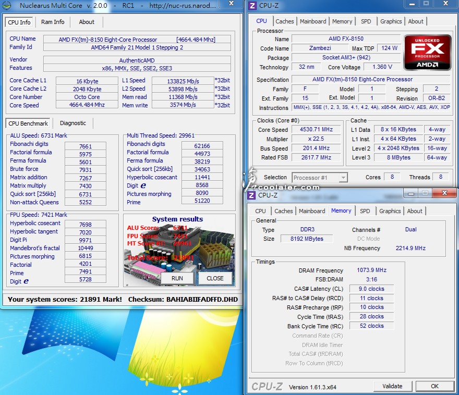Click the AMD FX Unlocked processor logo

(x=427, y=53)
